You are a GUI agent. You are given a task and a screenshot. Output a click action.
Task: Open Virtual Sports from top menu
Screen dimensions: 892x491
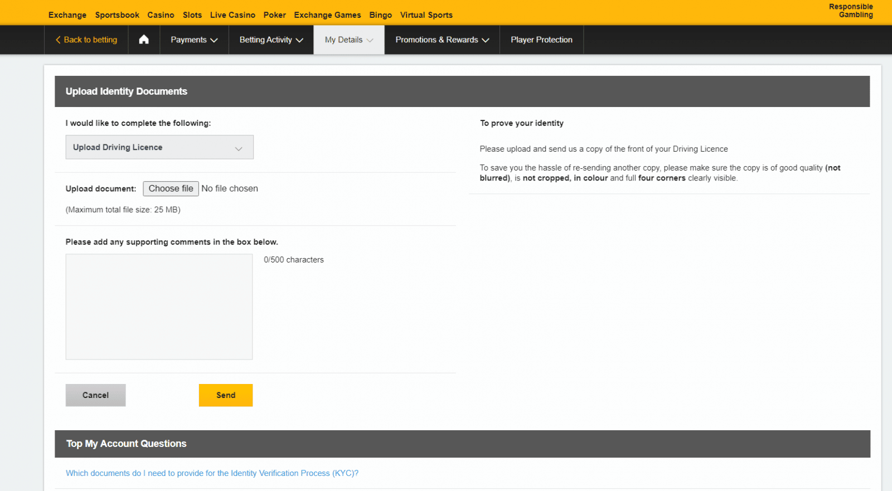click(426, 15)
